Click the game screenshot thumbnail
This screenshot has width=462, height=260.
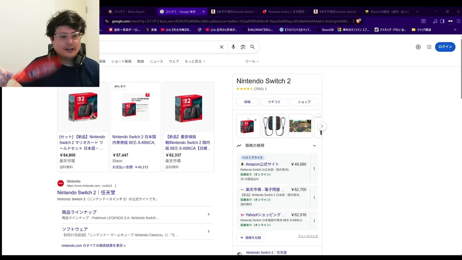[300, 126]
